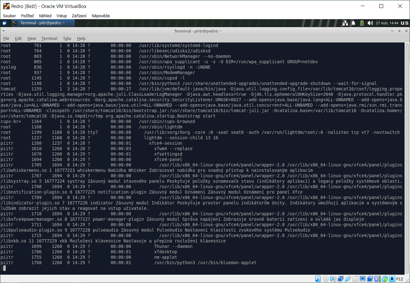Click the panel clock showing 27 dub, 14:44

[387, 23]
